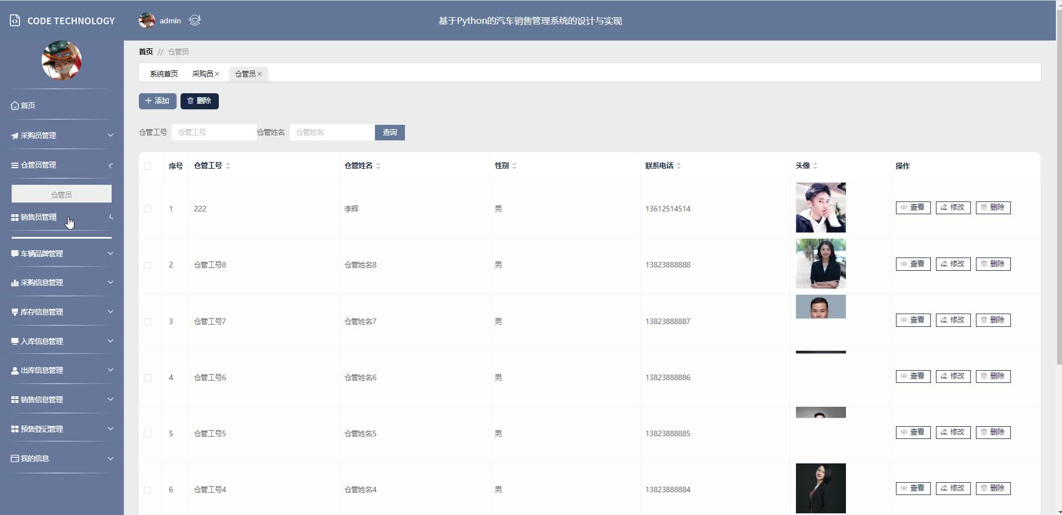Image resolution: width=1062 pixels, height=515 pixels.
Task: Expand the 出库信息管理 sidebar menu
Action: coord(111,370)
